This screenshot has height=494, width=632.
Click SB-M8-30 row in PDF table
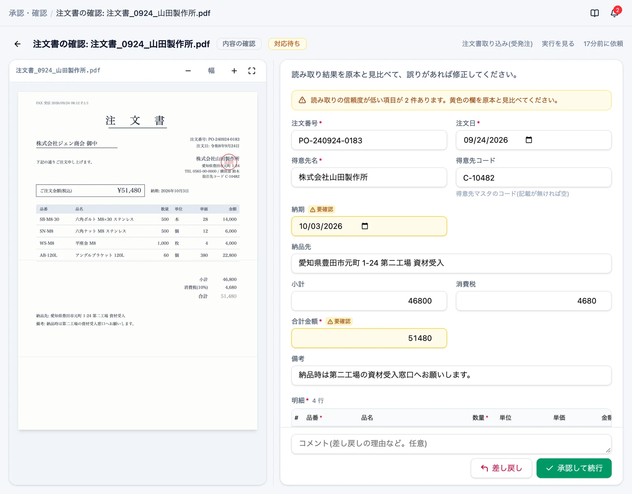pyautogui.click(x=137, y=219)
